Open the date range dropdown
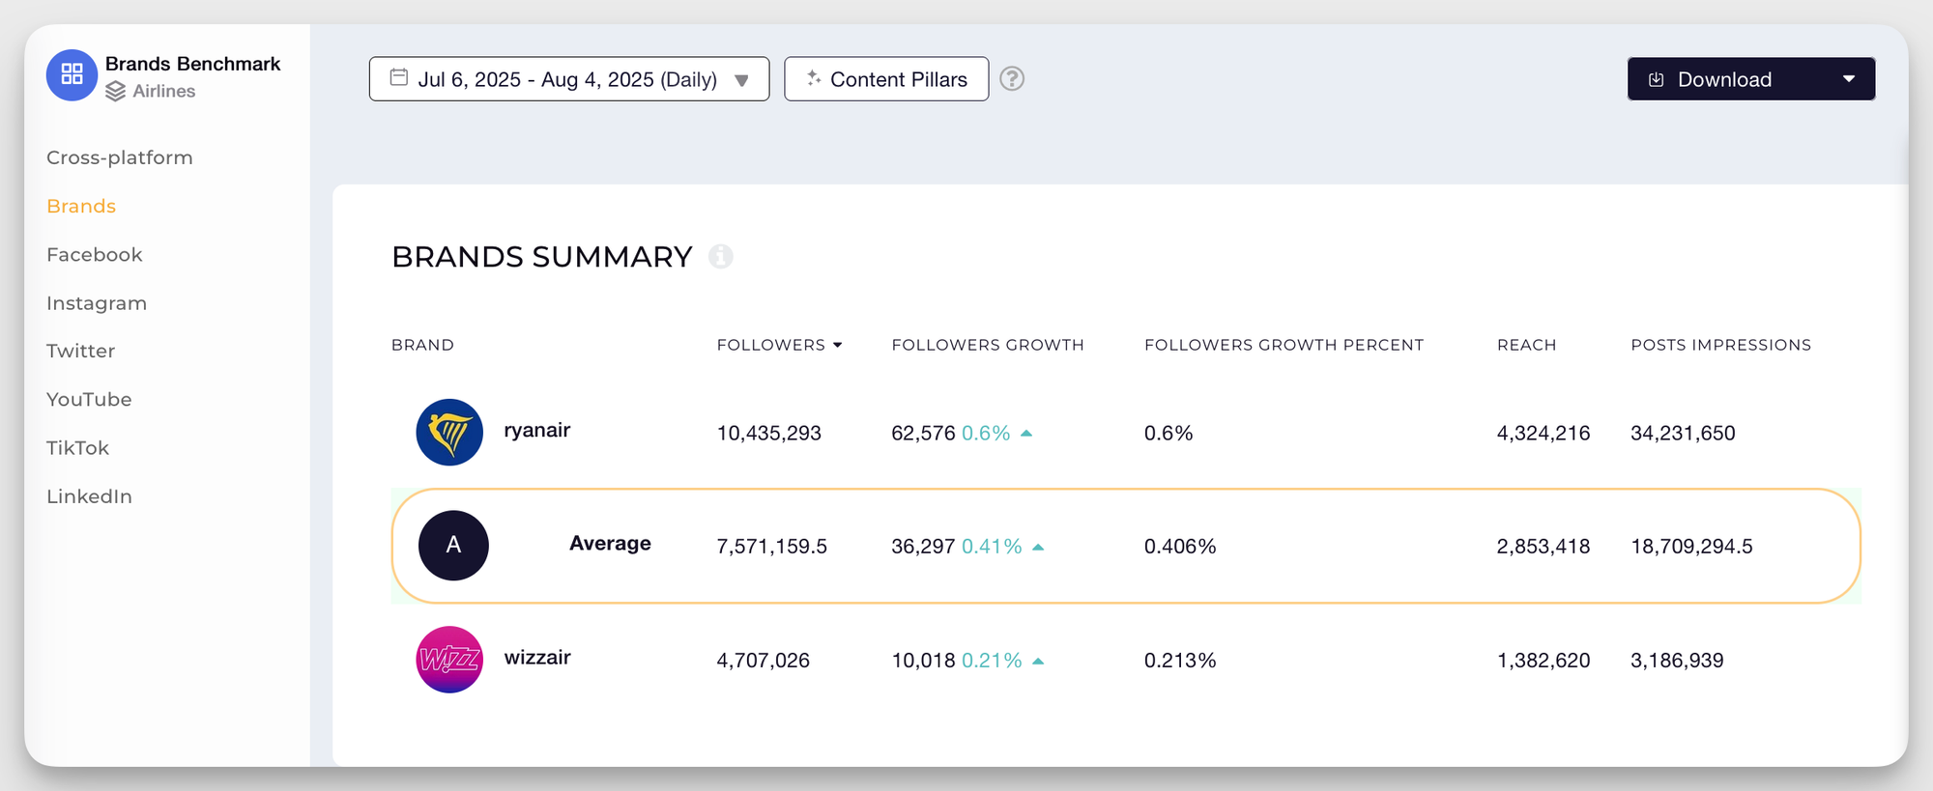The height and width of the screenshot is (791, 1933). click(569, 79)
